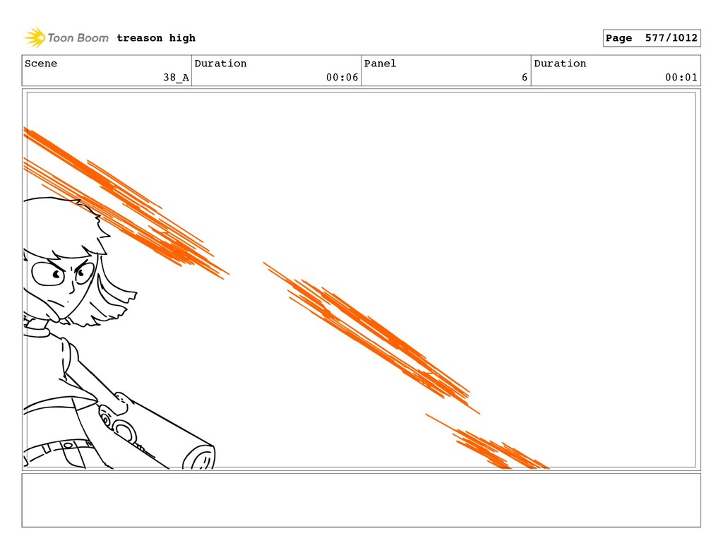Click the panel number 6
Viewport: 723px width, 560px height.
(x=525, y=77)
